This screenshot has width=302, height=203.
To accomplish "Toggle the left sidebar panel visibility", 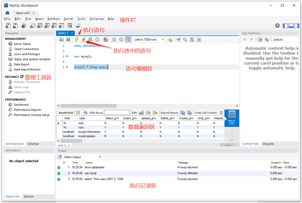I will pos(286,25).
